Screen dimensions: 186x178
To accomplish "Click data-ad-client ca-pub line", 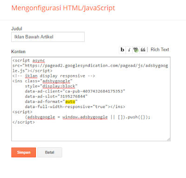I will [x=75, y=91].
